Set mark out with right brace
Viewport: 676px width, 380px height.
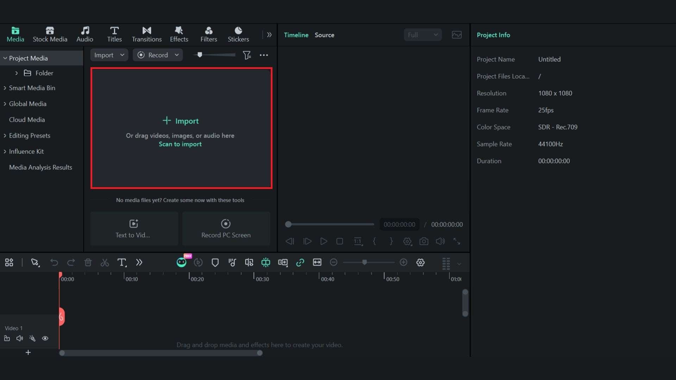[x=391, y=241]
